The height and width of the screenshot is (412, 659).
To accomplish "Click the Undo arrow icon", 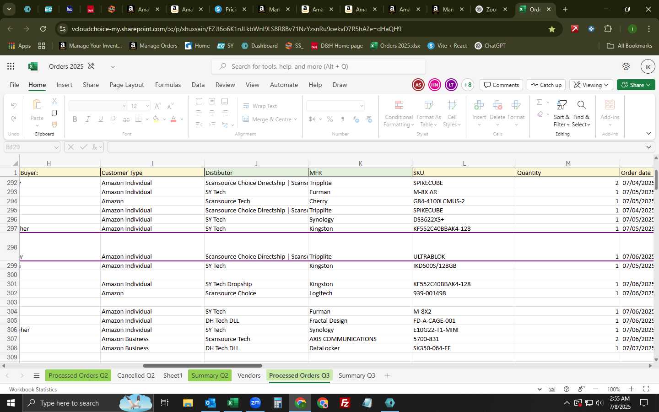I will point(14,106).
